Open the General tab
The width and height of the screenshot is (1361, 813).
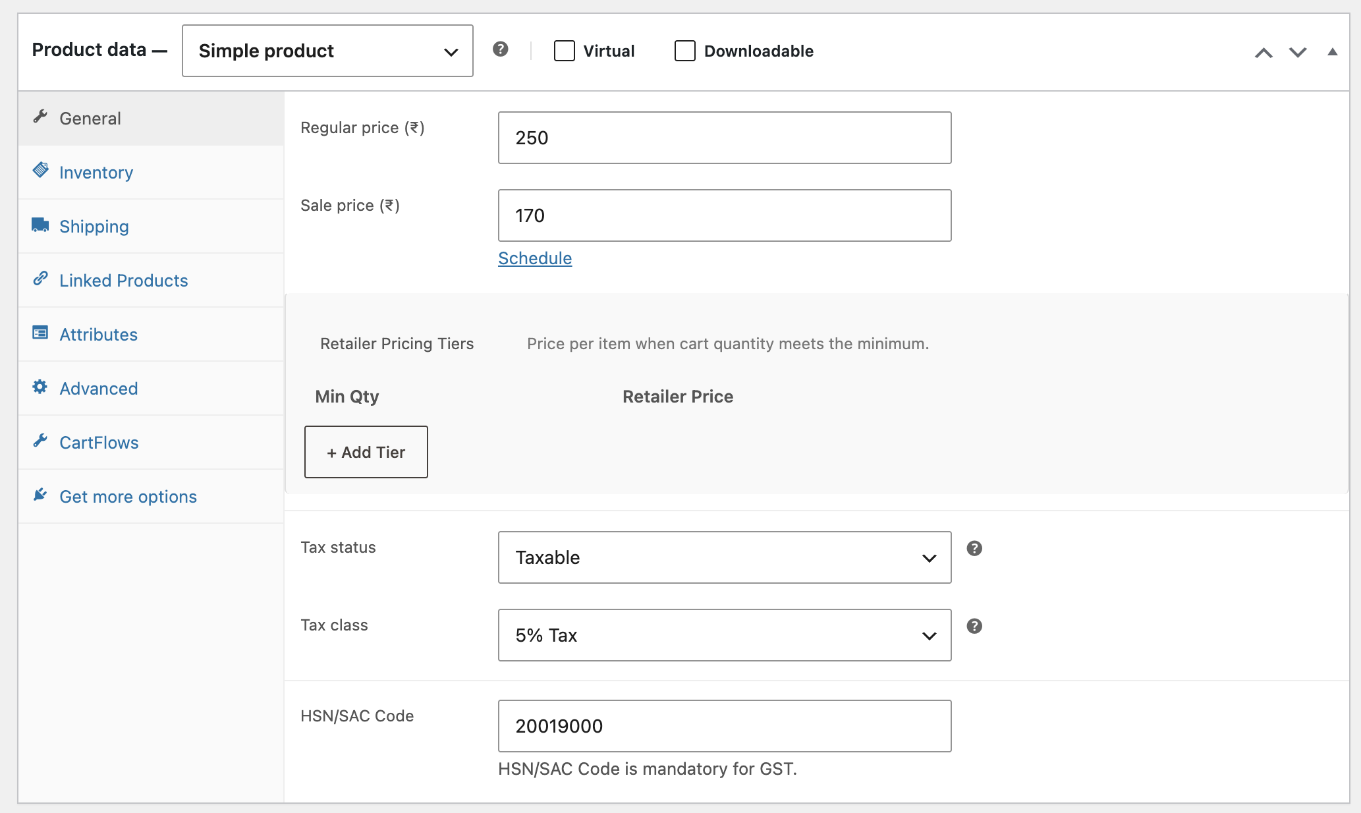tap(151, 119)
